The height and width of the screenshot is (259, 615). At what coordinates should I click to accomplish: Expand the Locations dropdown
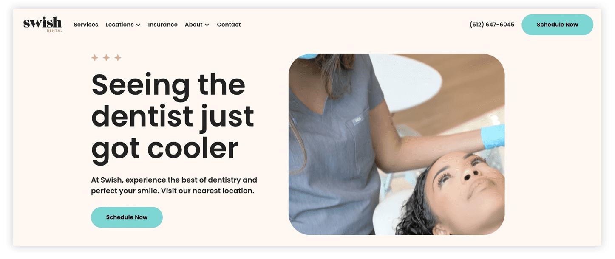point(123,25)
